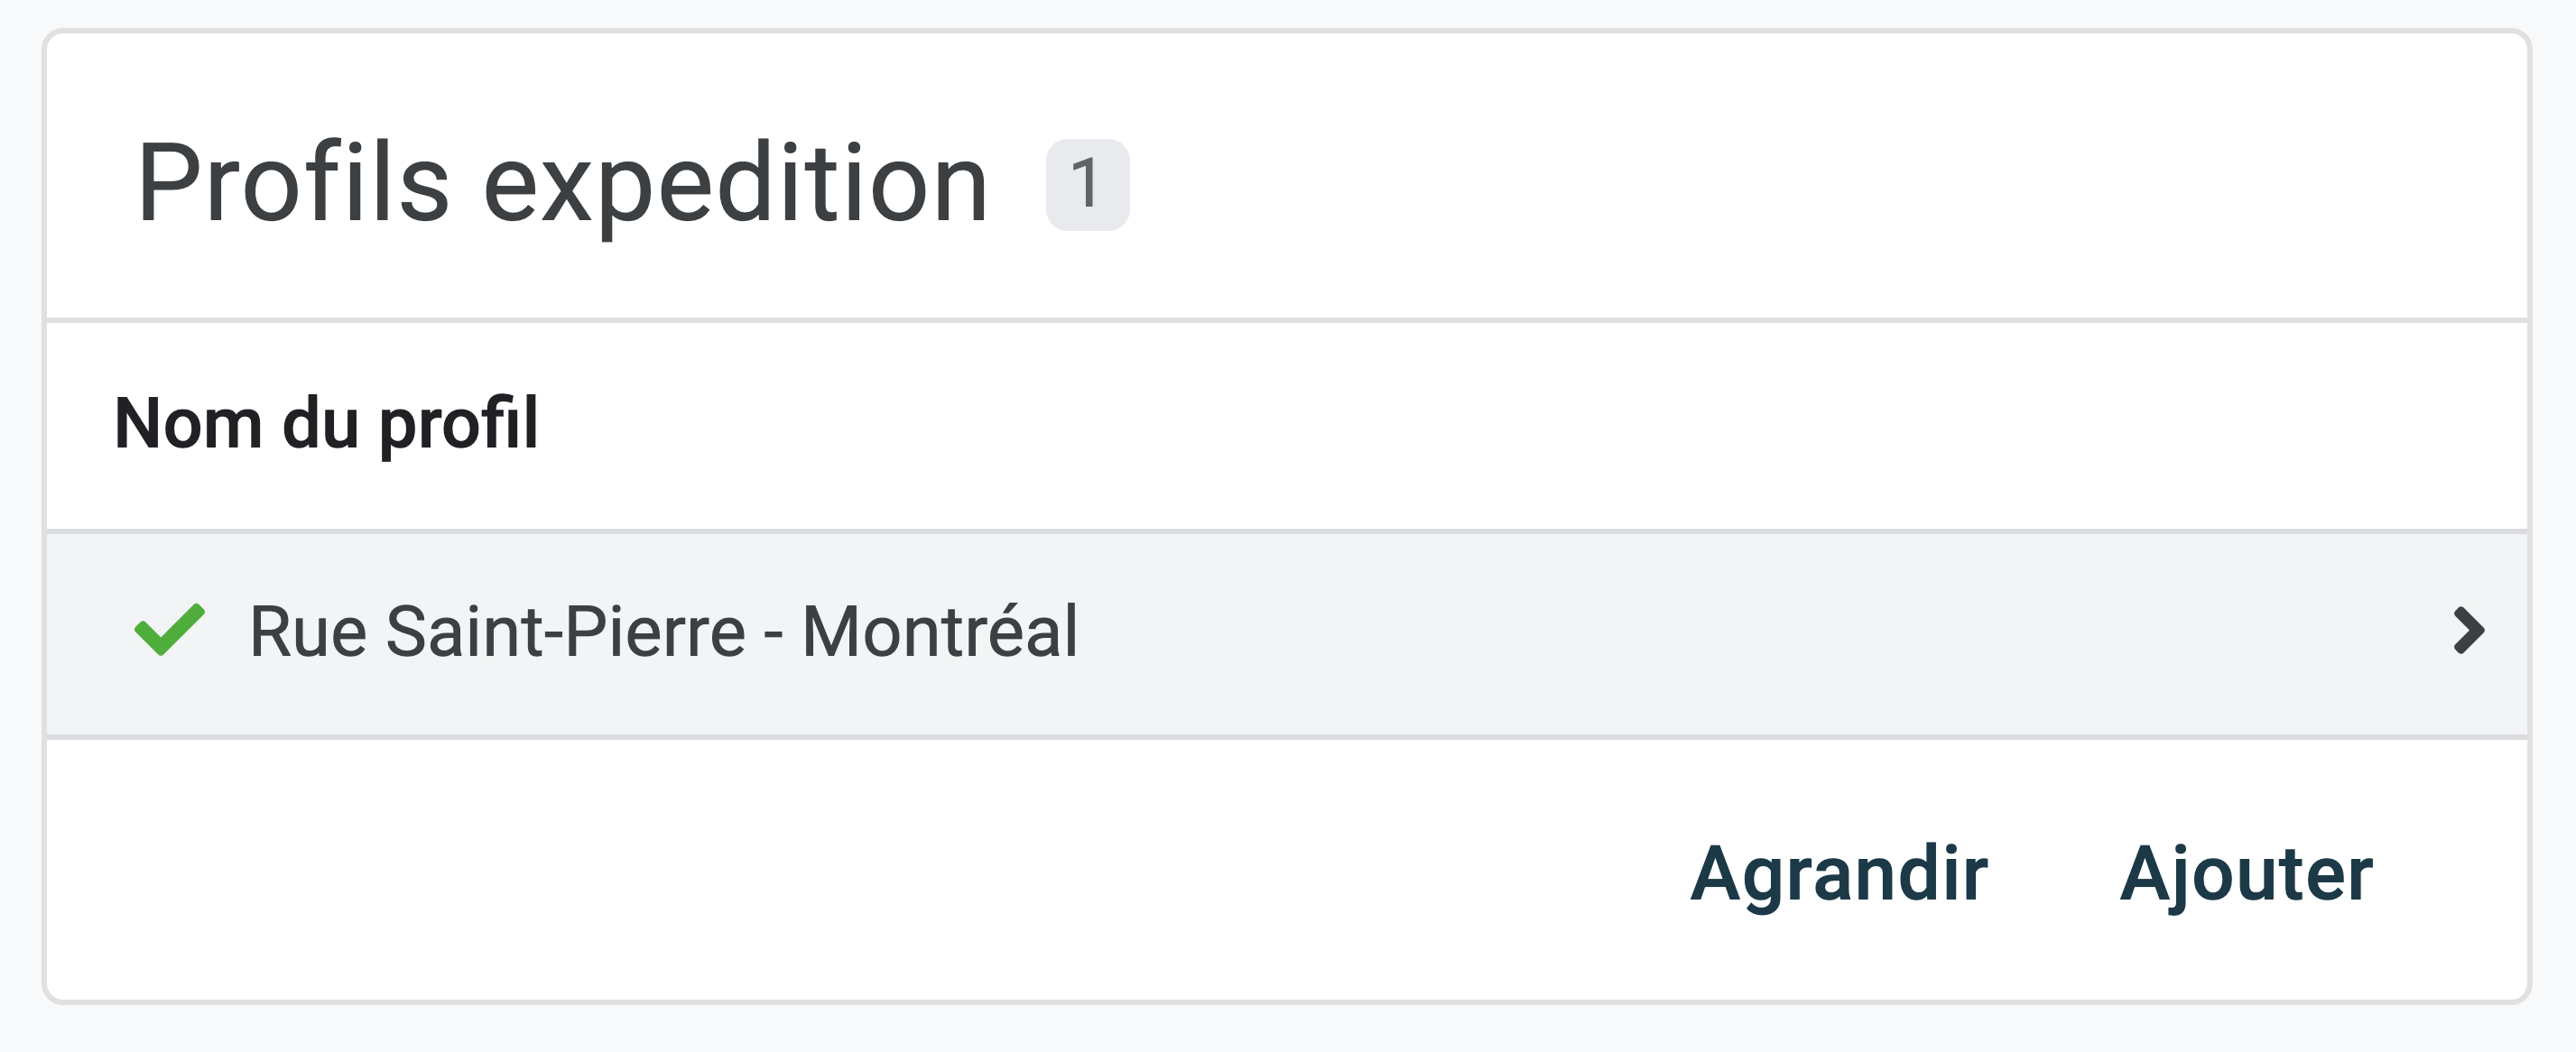Select the Profils expedition card title
This screenshot has width=2576, height=1052.
[562, 184]
